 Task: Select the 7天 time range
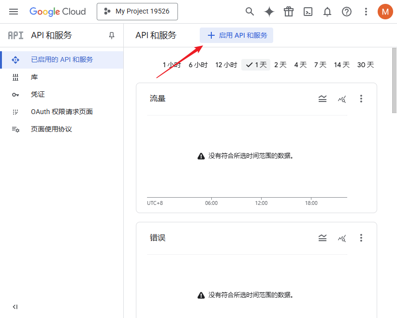(320, 64)
